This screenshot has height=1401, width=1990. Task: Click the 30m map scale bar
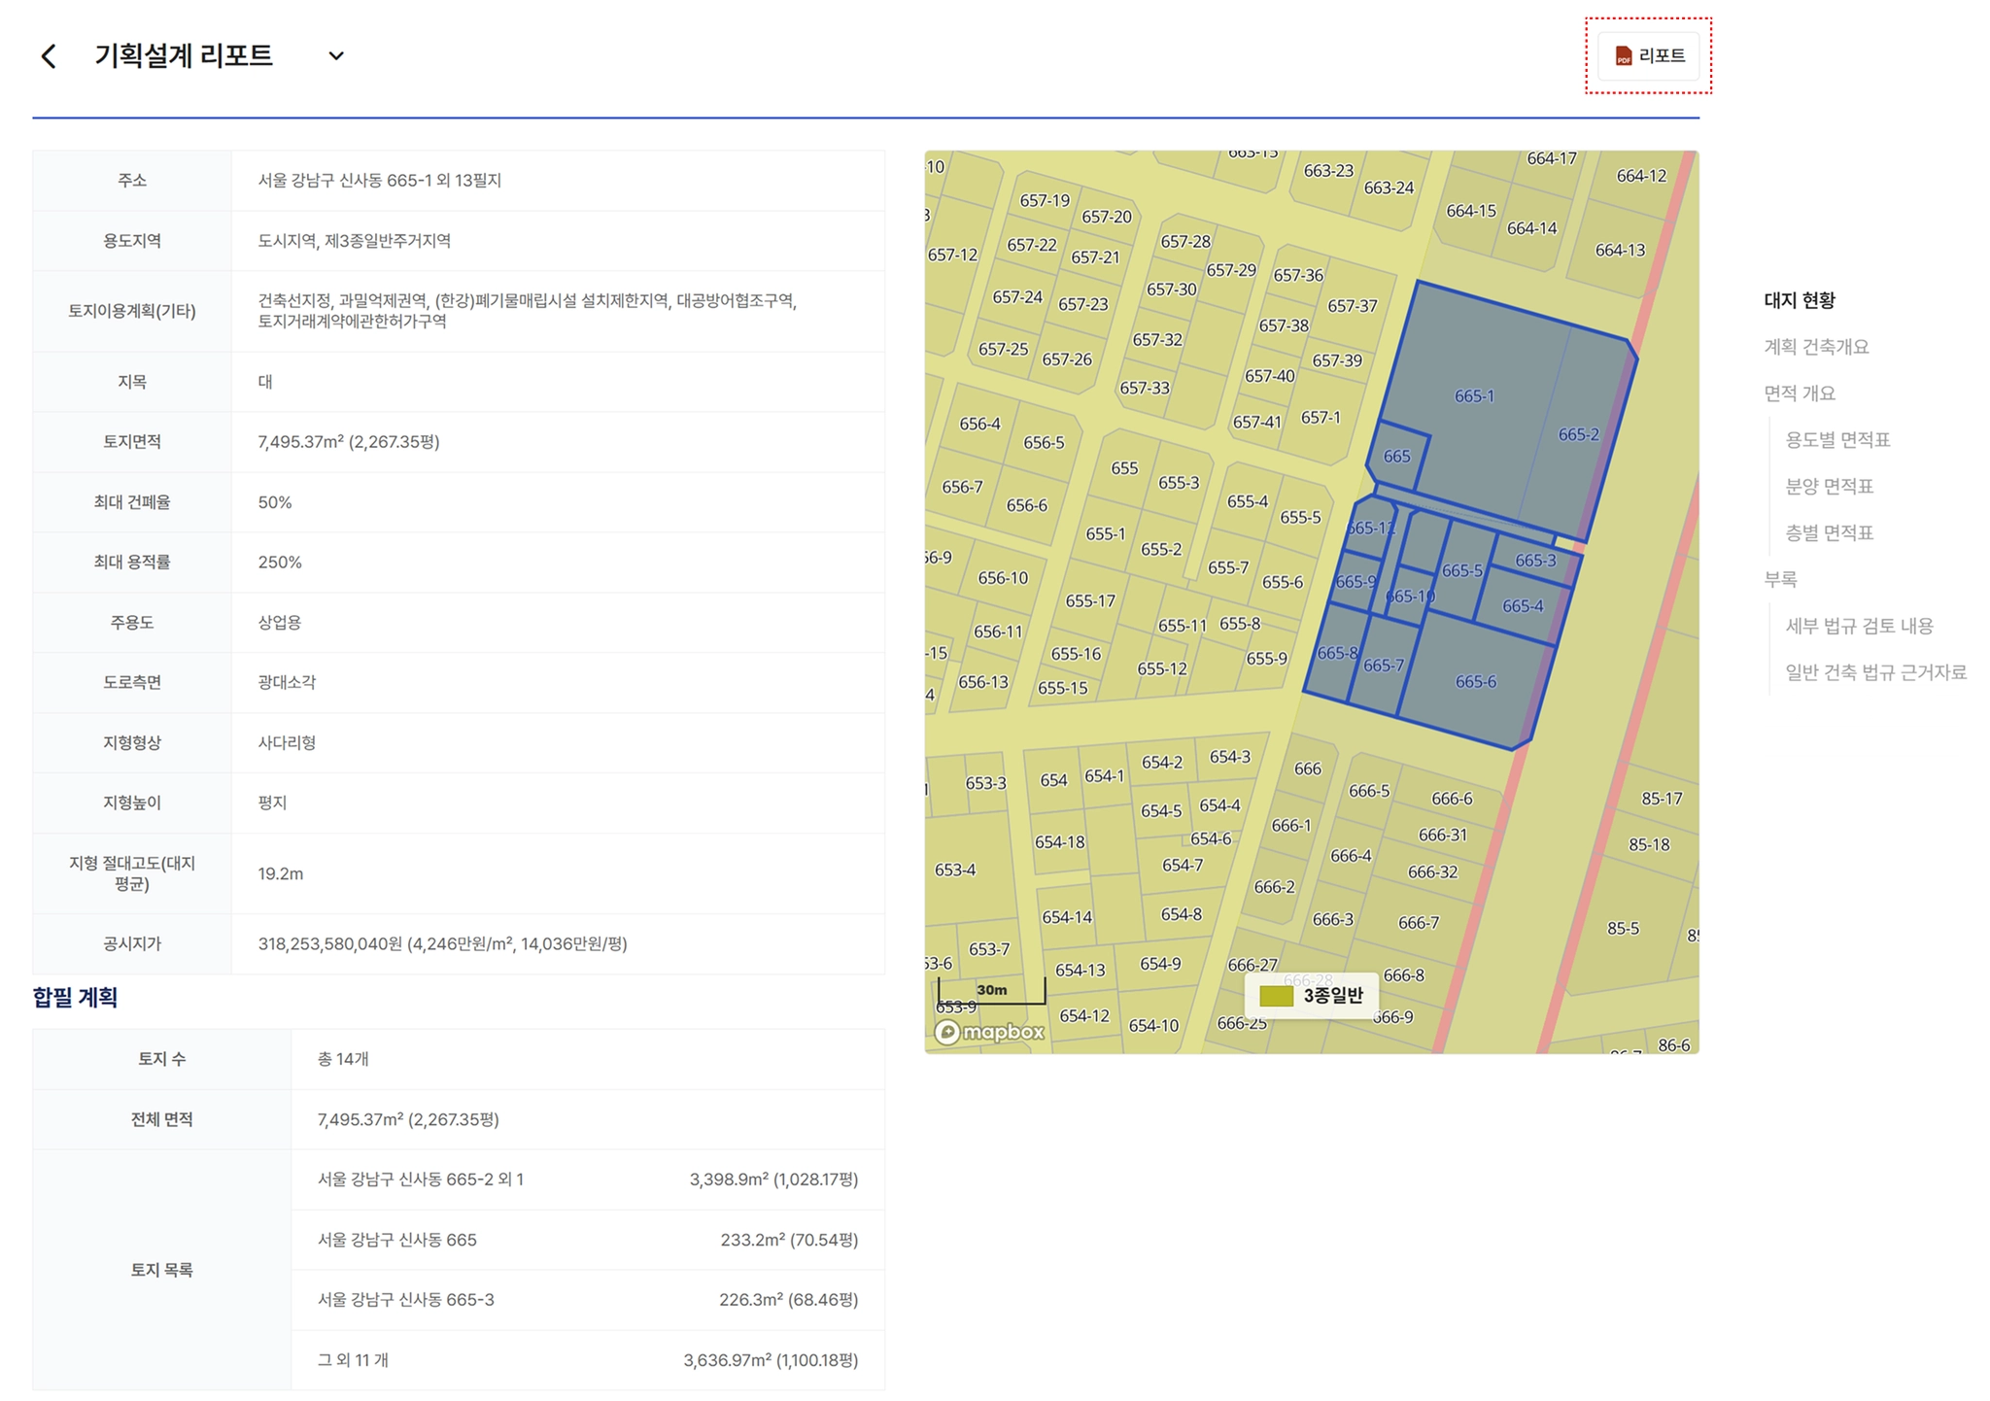pos(991,993)
